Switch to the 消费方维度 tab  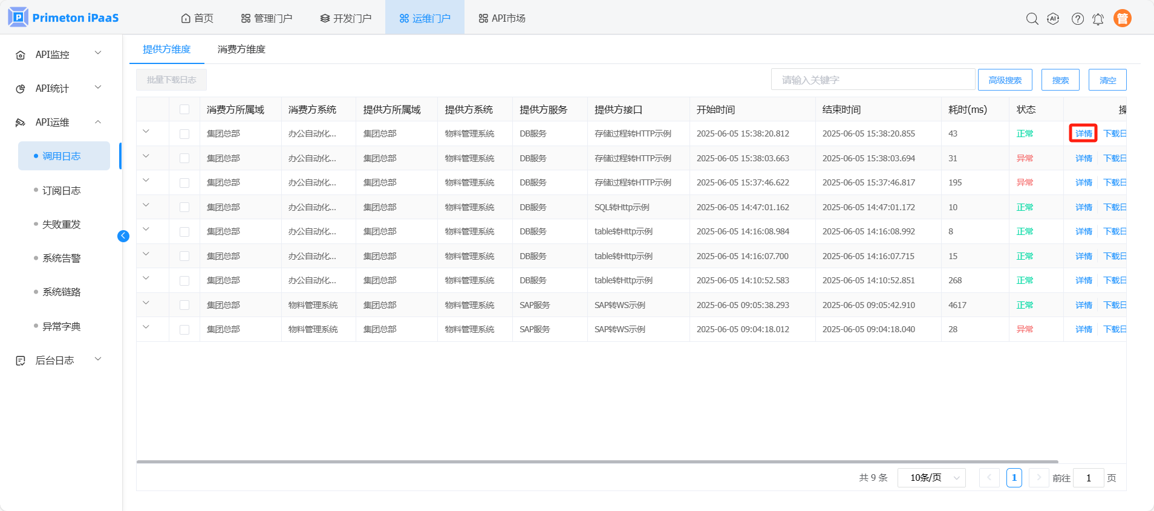241,50
